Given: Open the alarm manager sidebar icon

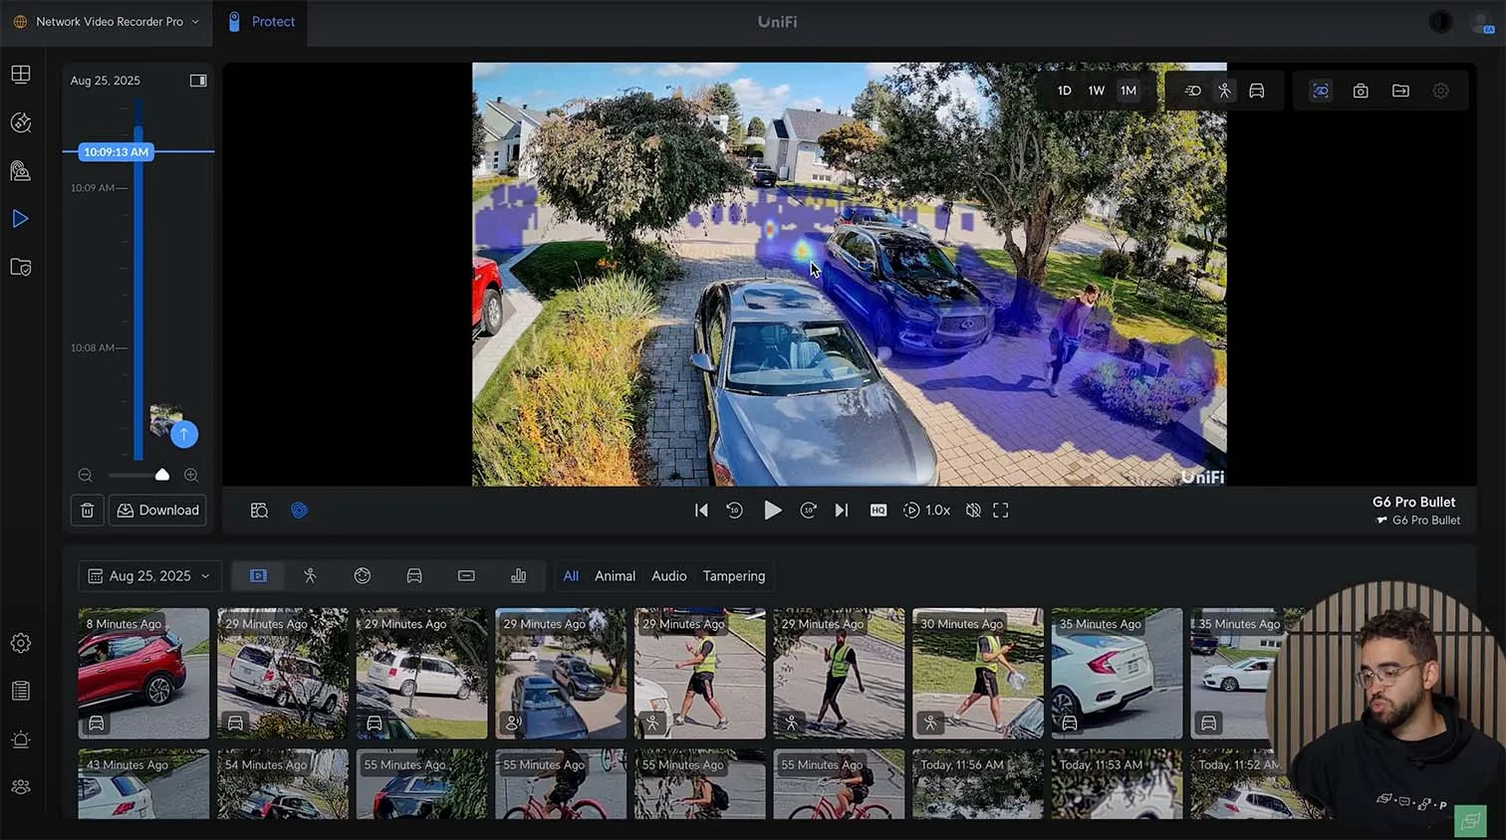Looking at the screenshot, I should (21, 739).
